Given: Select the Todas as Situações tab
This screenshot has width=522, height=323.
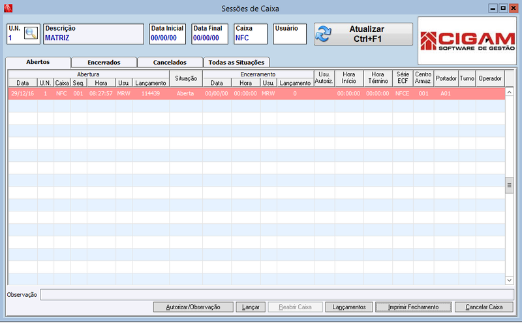Looking at the screenshot, I should (236, 62).
